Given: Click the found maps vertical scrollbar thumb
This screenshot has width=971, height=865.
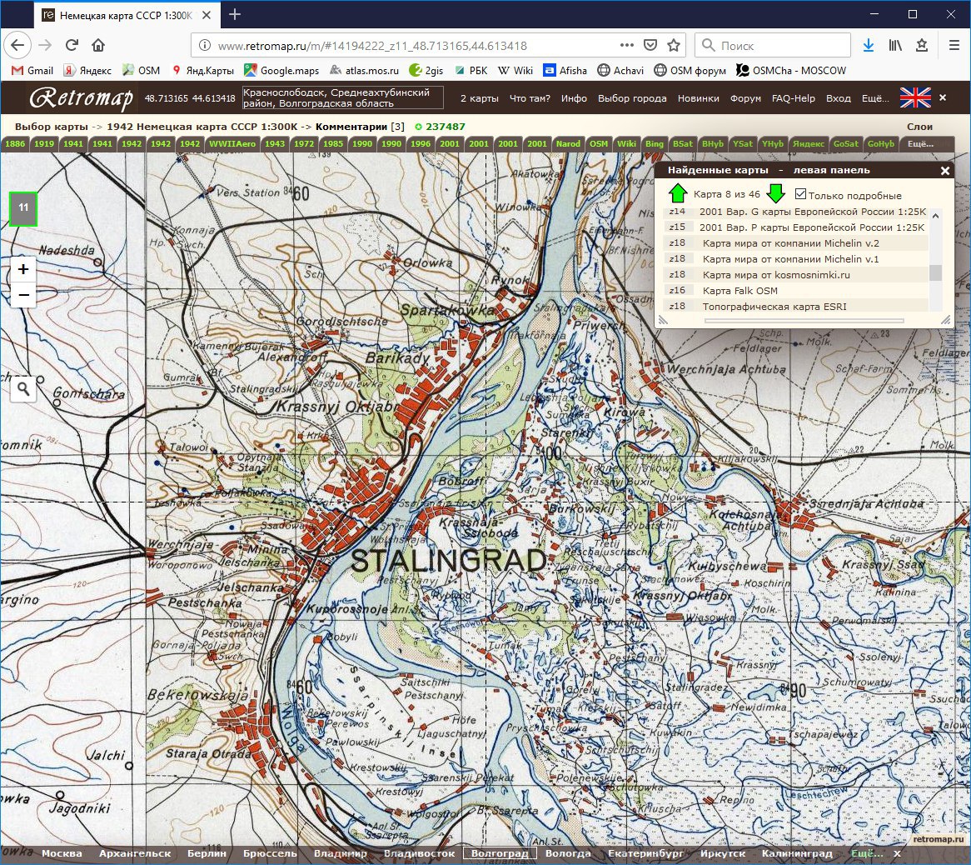Looking at the screenshot, I should coord(935,272).
